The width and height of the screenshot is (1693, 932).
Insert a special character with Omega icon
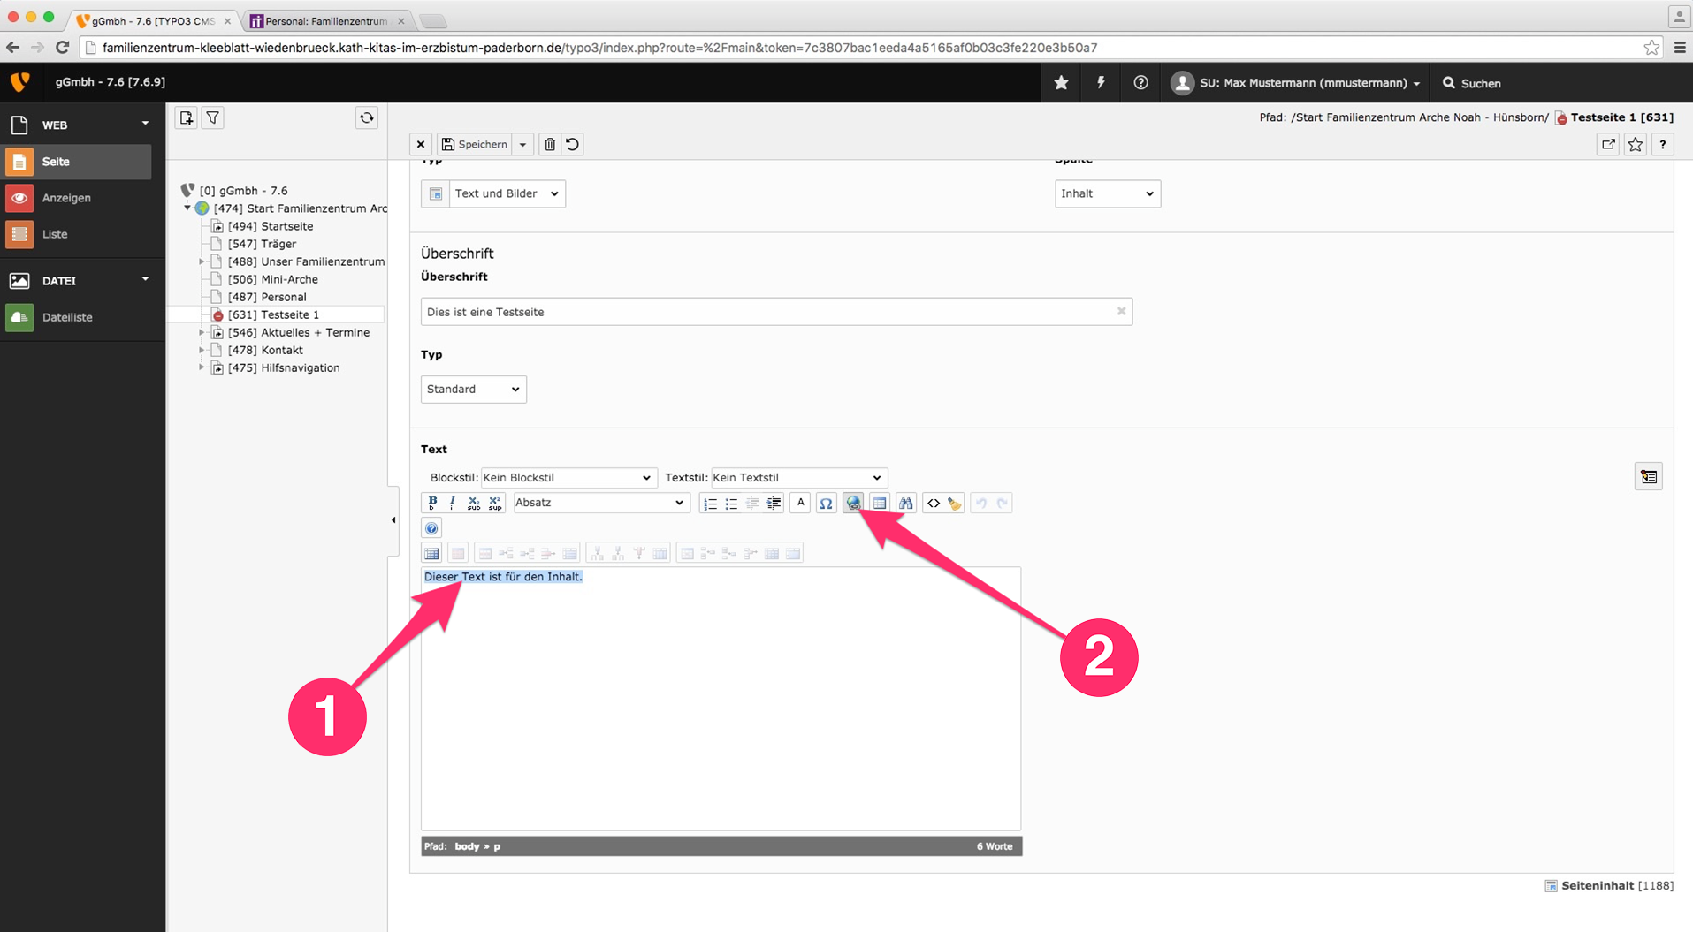click(x=826, y=503)
